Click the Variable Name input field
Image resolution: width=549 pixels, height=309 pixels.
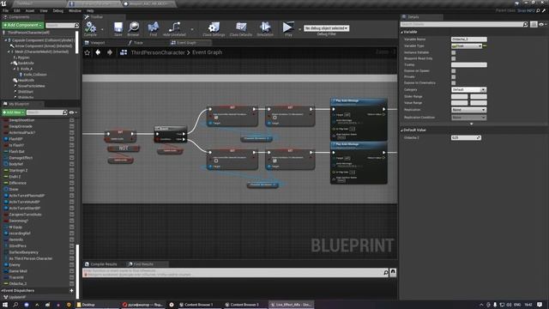pyautogui.click(x=469, y=39)
